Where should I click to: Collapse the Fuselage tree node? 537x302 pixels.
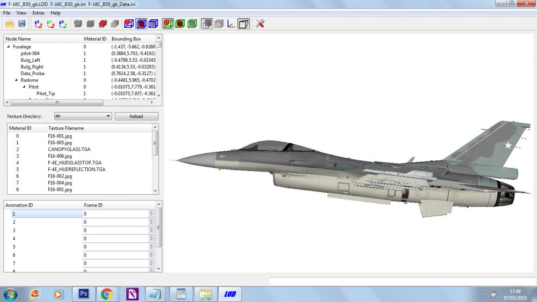click(9, 47)
